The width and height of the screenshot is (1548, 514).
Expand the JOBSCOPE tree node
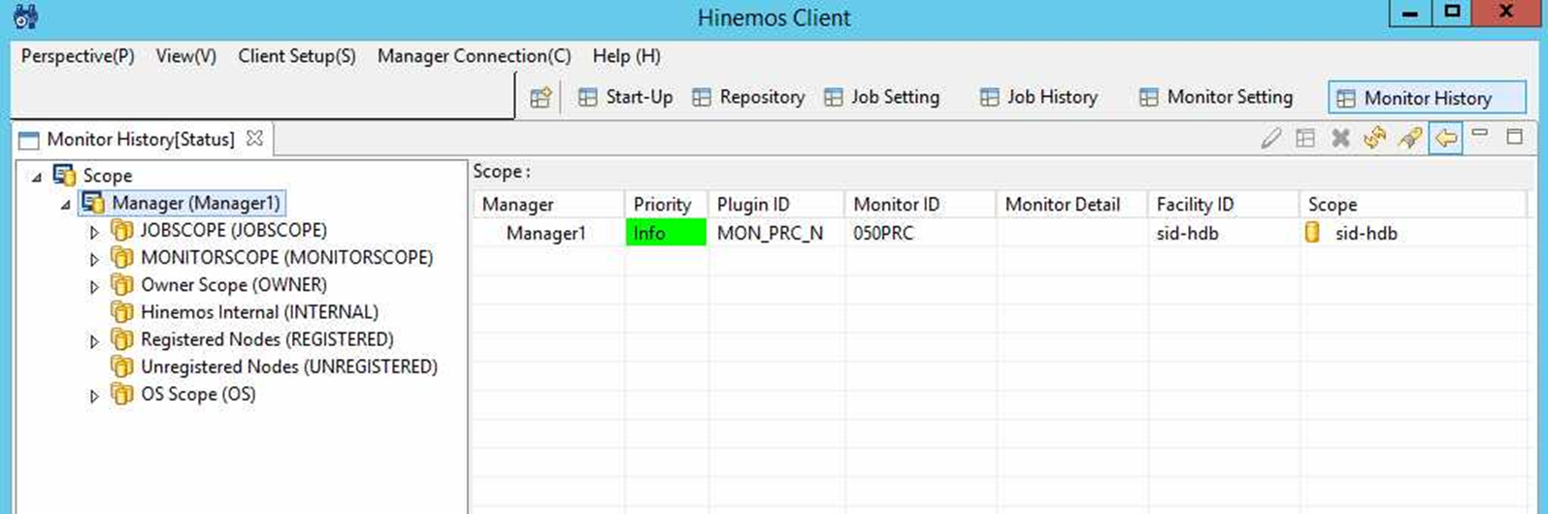[94, 232]
